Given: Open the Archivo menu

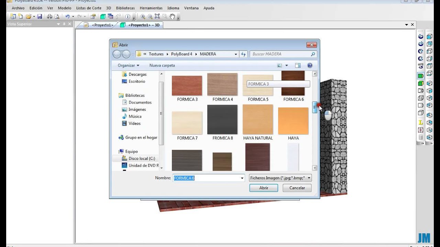Looking at the screenshot, I should tap(18, 8).
